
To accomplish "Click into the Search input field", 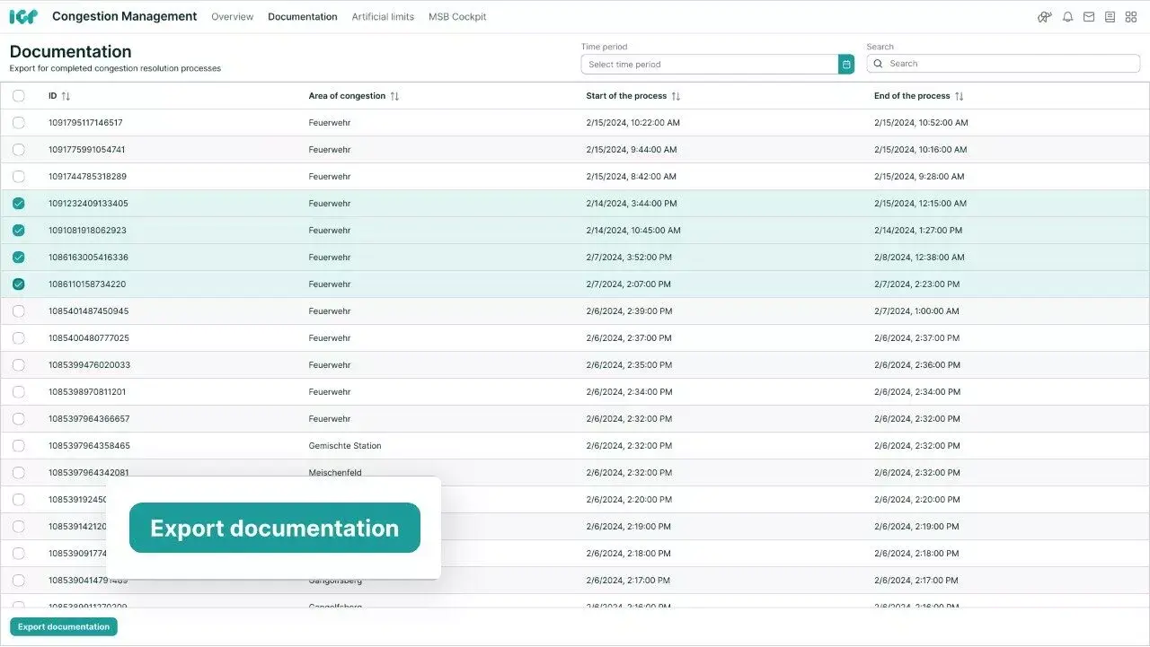I will (1004, 64).
